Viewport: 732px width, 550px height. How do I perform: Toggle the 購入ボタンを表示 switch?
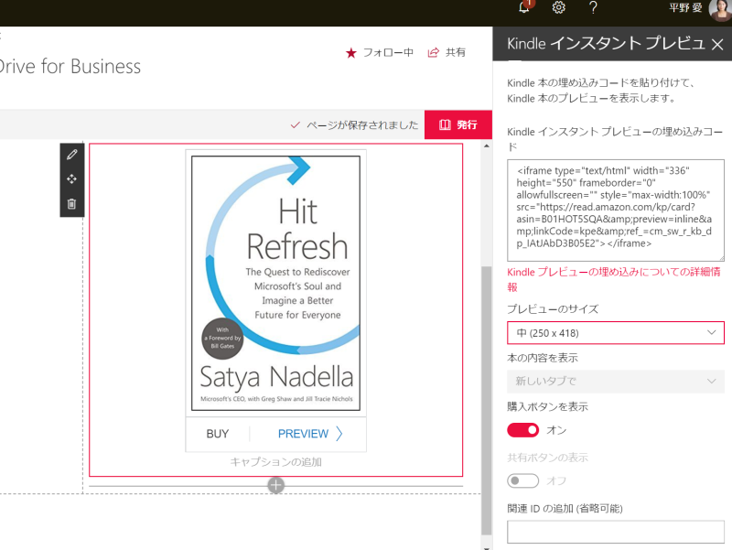click(x=522, y=430)
